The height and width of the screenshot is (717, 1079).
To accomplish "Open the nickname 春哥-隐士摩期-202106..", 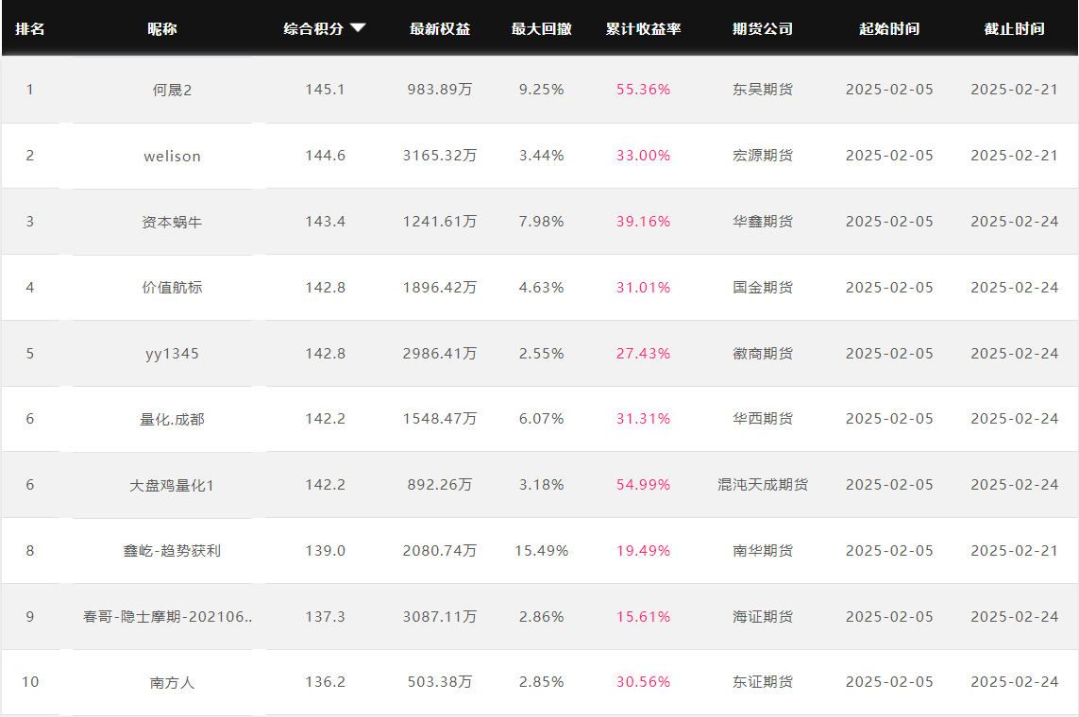I will (x=168, y=617).
